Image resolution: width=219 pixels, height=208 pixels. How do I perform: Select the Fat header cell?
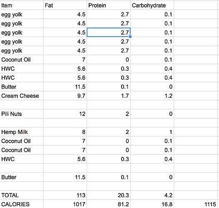click(65, 5)
